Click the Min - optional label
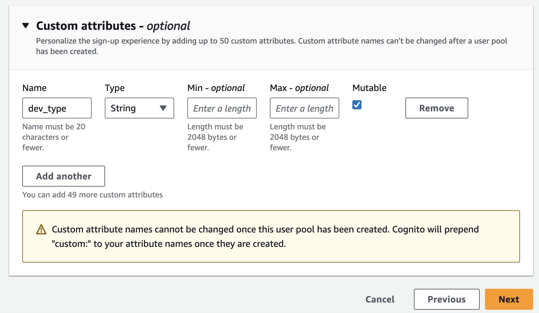The height and width of the screenshot is (313, 539). coord(216,88)
